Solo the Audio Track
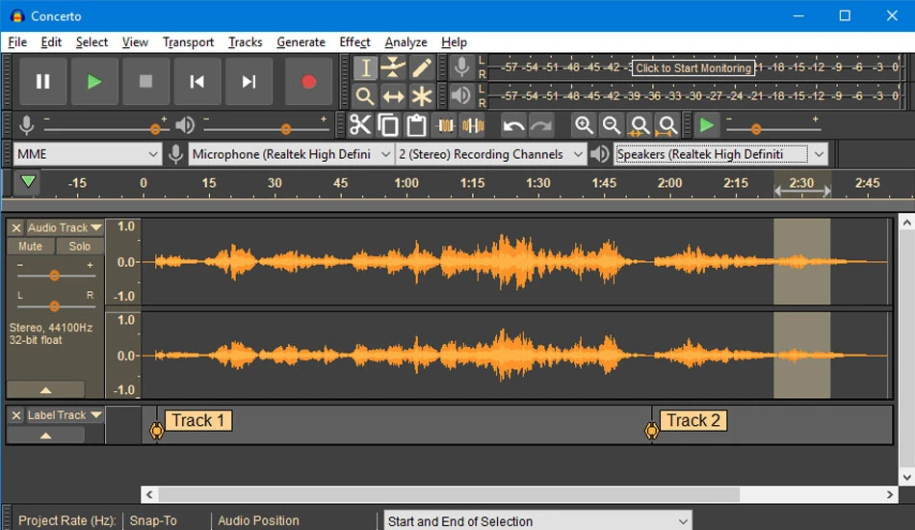This screenshot has height=530, width=915. (x=79, y=247)
